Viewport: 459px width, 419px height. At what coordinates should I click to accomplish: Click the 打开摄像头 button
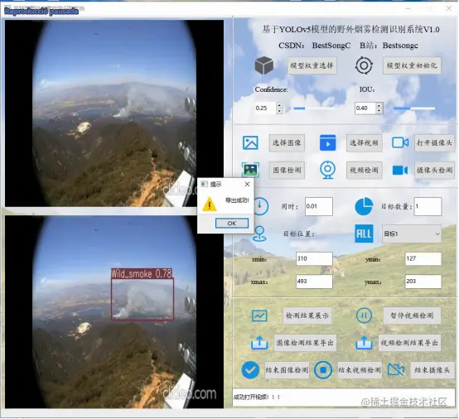(434, 142)
